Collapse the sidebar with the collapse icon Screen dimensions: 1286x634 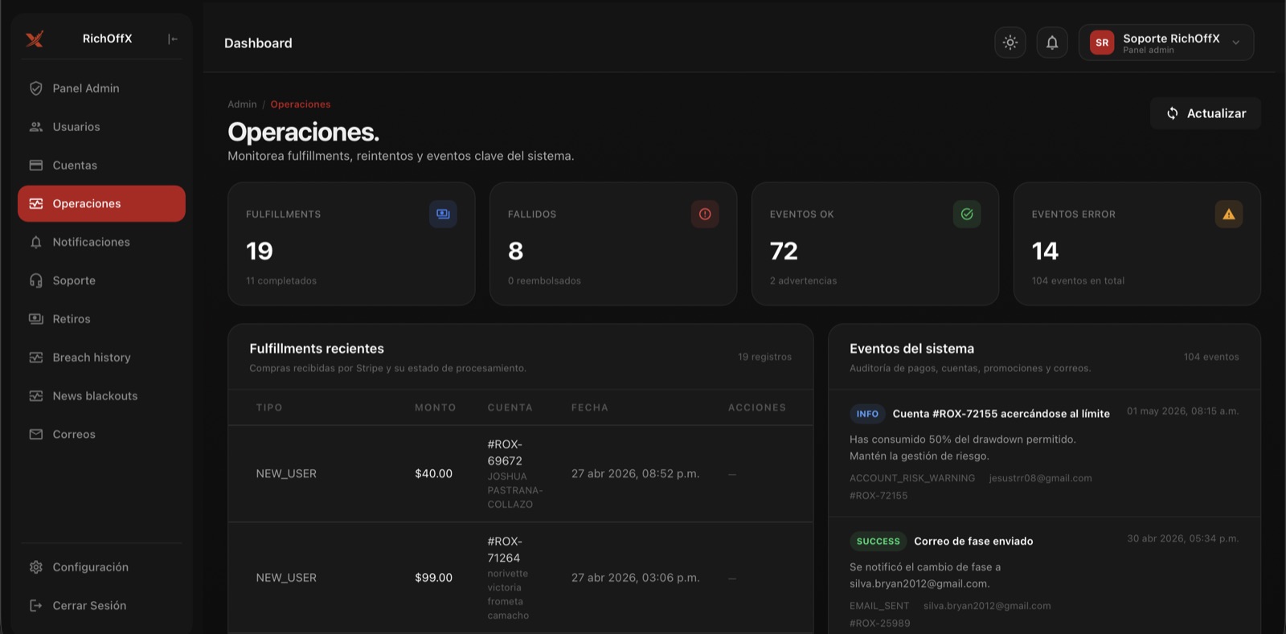tap(173, 39)
